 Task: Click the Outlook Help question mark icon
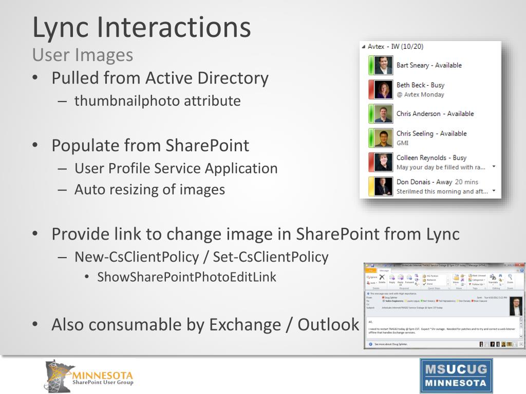pyautogui.click(x=522, y=270)
